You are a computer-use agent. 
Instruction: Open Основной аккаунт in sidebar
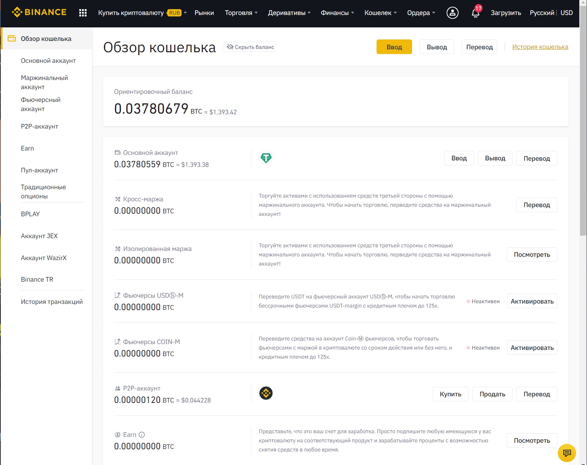[48, 61]
